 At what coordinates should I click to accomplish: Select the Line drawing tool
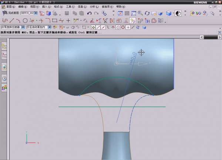[x=11, y=20]
